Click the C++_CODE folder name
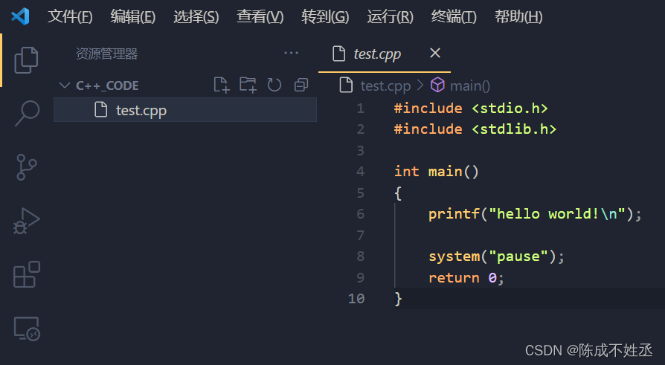665x365 pixels. [107, 85]
